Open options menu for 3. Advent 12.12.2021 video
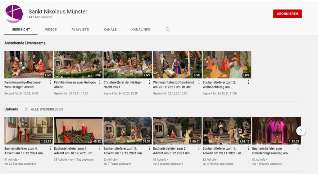Viewport: 318px width, 174px height. [149, 148]
